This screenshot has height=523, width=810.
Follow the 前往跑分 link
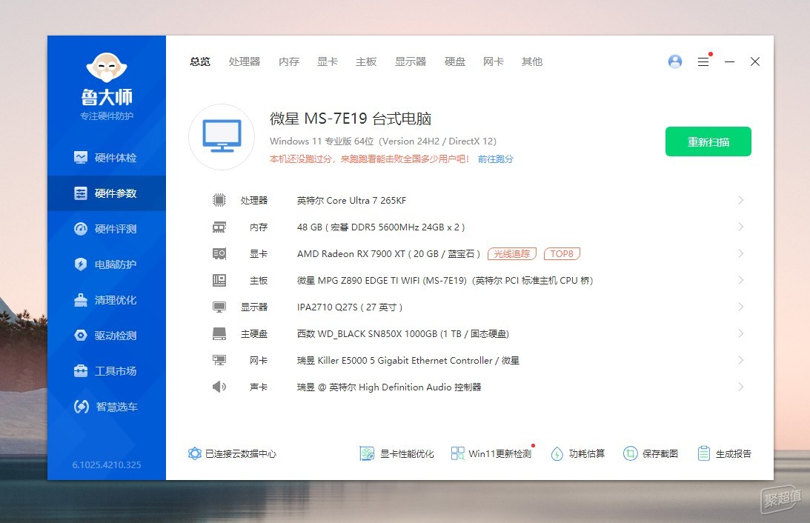tap(495, 159)
